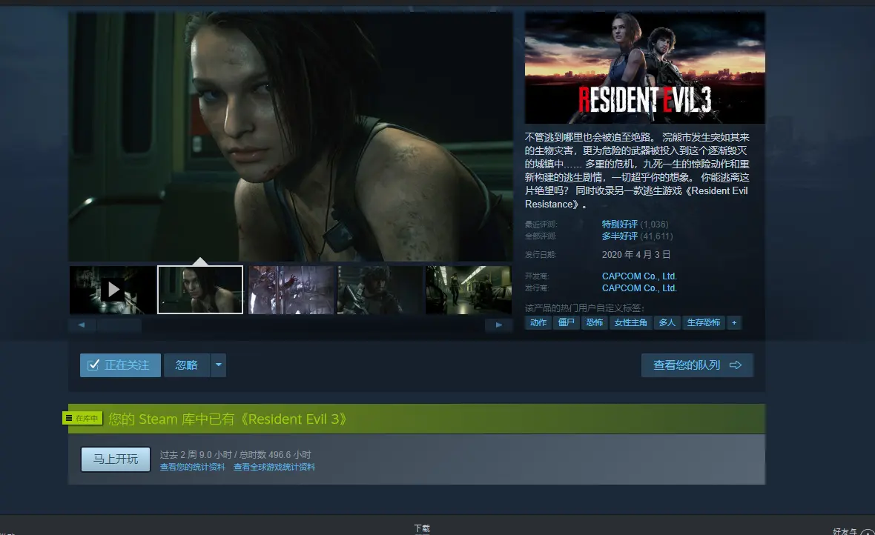The height and width of the screenshot is (535, 875).
Task: Click the plus button to add tags
Action: tap(734, 322)
